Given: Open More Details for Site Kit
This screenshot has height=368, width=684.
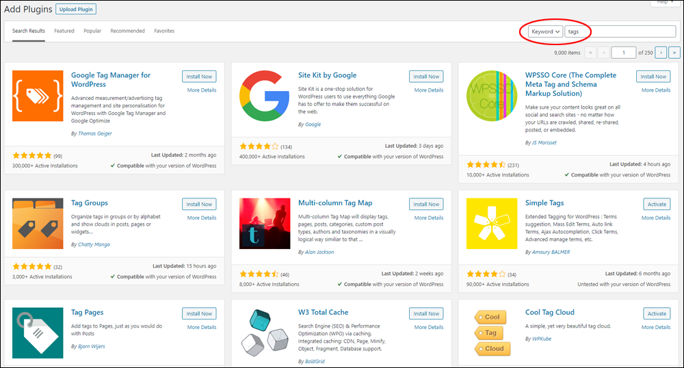Looking at the screenshot, I should click(429, 90).
